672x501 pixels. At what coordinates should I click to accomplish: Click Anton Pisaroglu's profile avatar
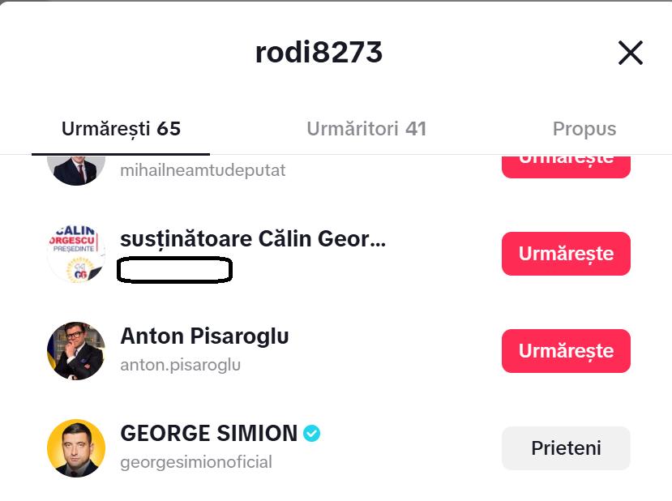(76, 351)
